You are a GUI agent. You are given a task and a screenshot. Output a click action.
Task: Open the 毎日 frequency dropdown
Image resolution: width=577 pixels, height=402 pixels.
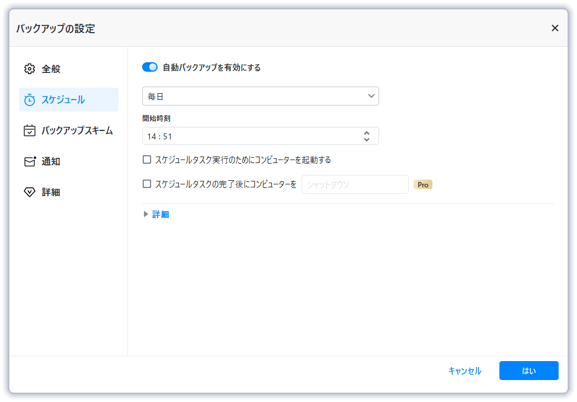pos(260,96)
